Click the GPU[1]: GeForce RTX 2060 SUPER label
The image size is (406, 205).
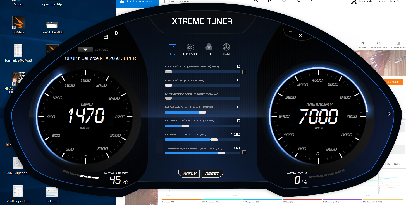[x=101, y=58]
